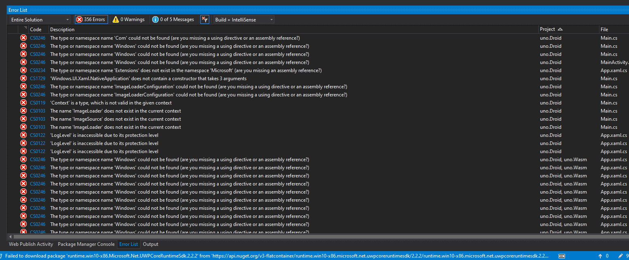Click the clear filters funnel icon
Screen dimensions: 629x260
204,19
